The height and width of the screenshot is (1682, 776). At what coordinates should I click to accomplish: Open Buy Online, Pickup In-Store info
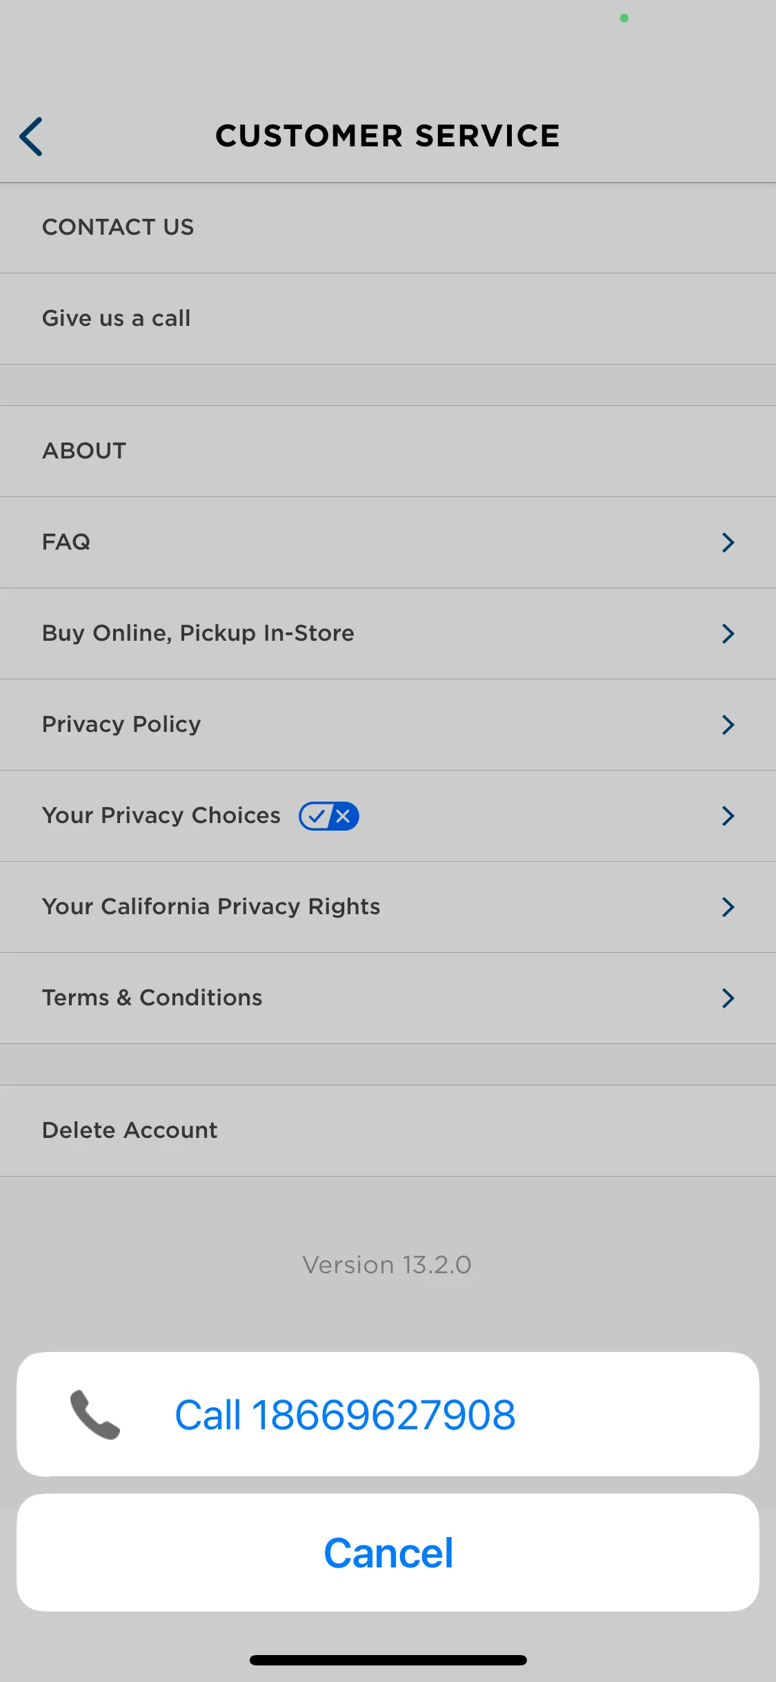[388, 633]
